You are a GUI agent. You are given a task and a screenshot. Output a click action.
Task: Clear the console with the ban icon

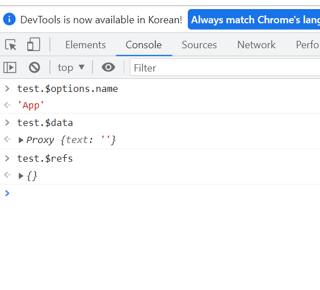(x=35, y=68)
